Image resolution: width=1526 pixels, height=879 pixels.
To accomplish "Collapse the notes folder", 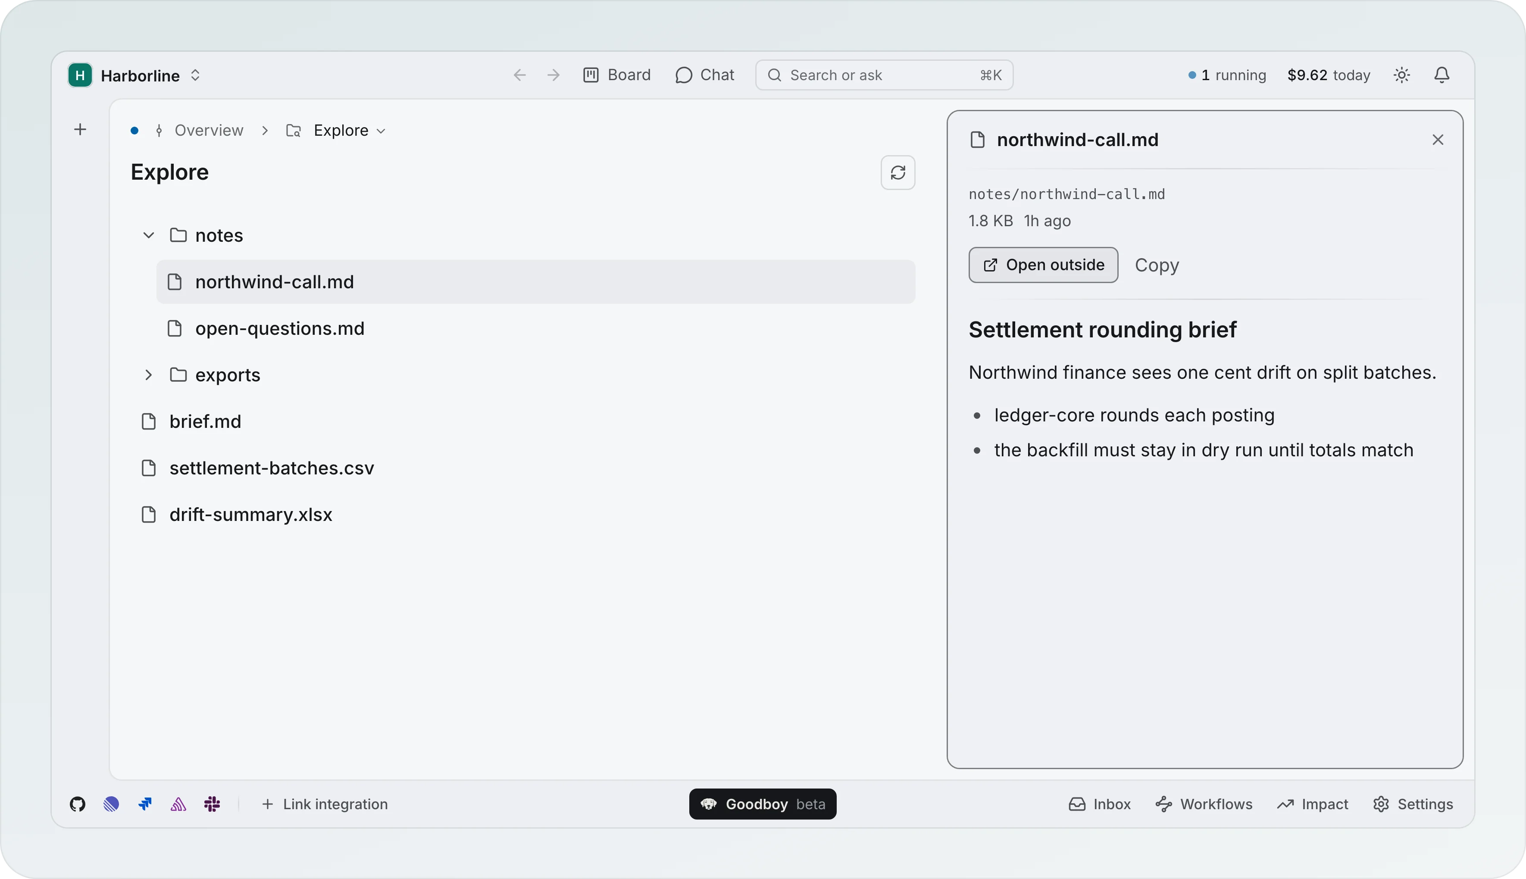I will pyautogui.click(x=149, y=235).
